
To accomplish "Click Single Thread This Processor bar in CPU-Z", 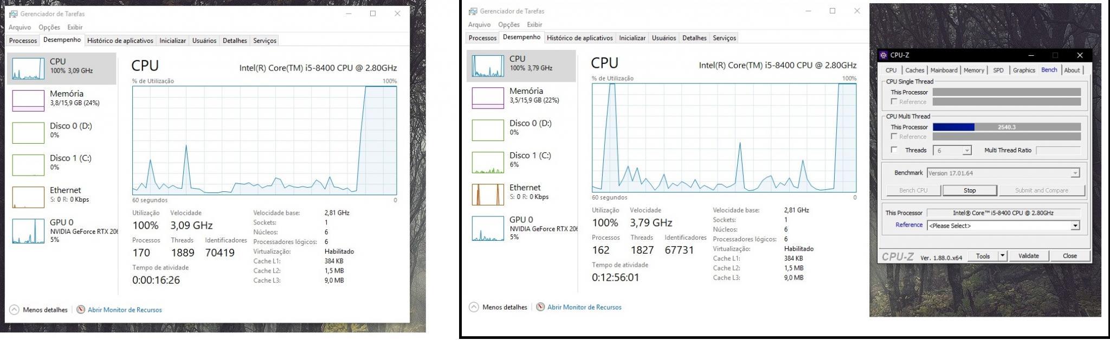I will pos(1006,92).
